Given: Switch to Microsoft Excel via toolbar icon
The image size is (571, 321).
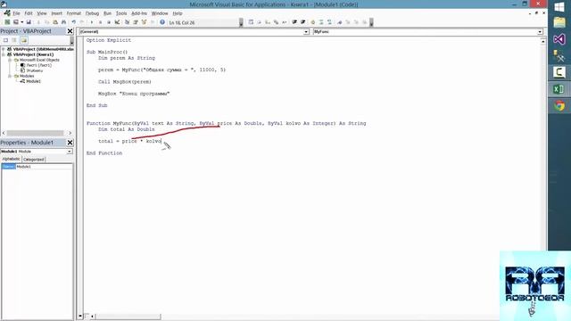Looking at the screenshot, I should (x=7, y=22).
